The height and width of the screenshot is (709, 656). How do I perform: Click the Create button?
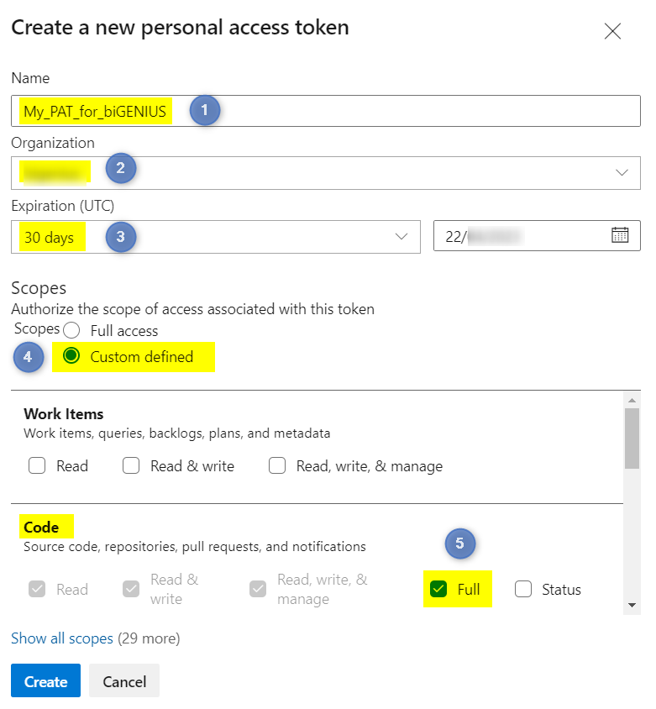click(x=45, y=681)
